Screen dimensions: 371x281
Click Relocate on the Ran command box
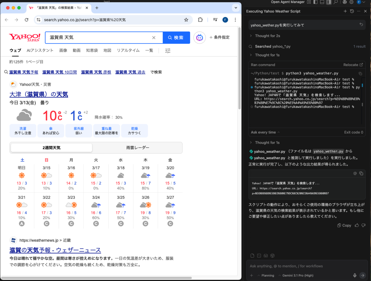(x=353, y=65)
